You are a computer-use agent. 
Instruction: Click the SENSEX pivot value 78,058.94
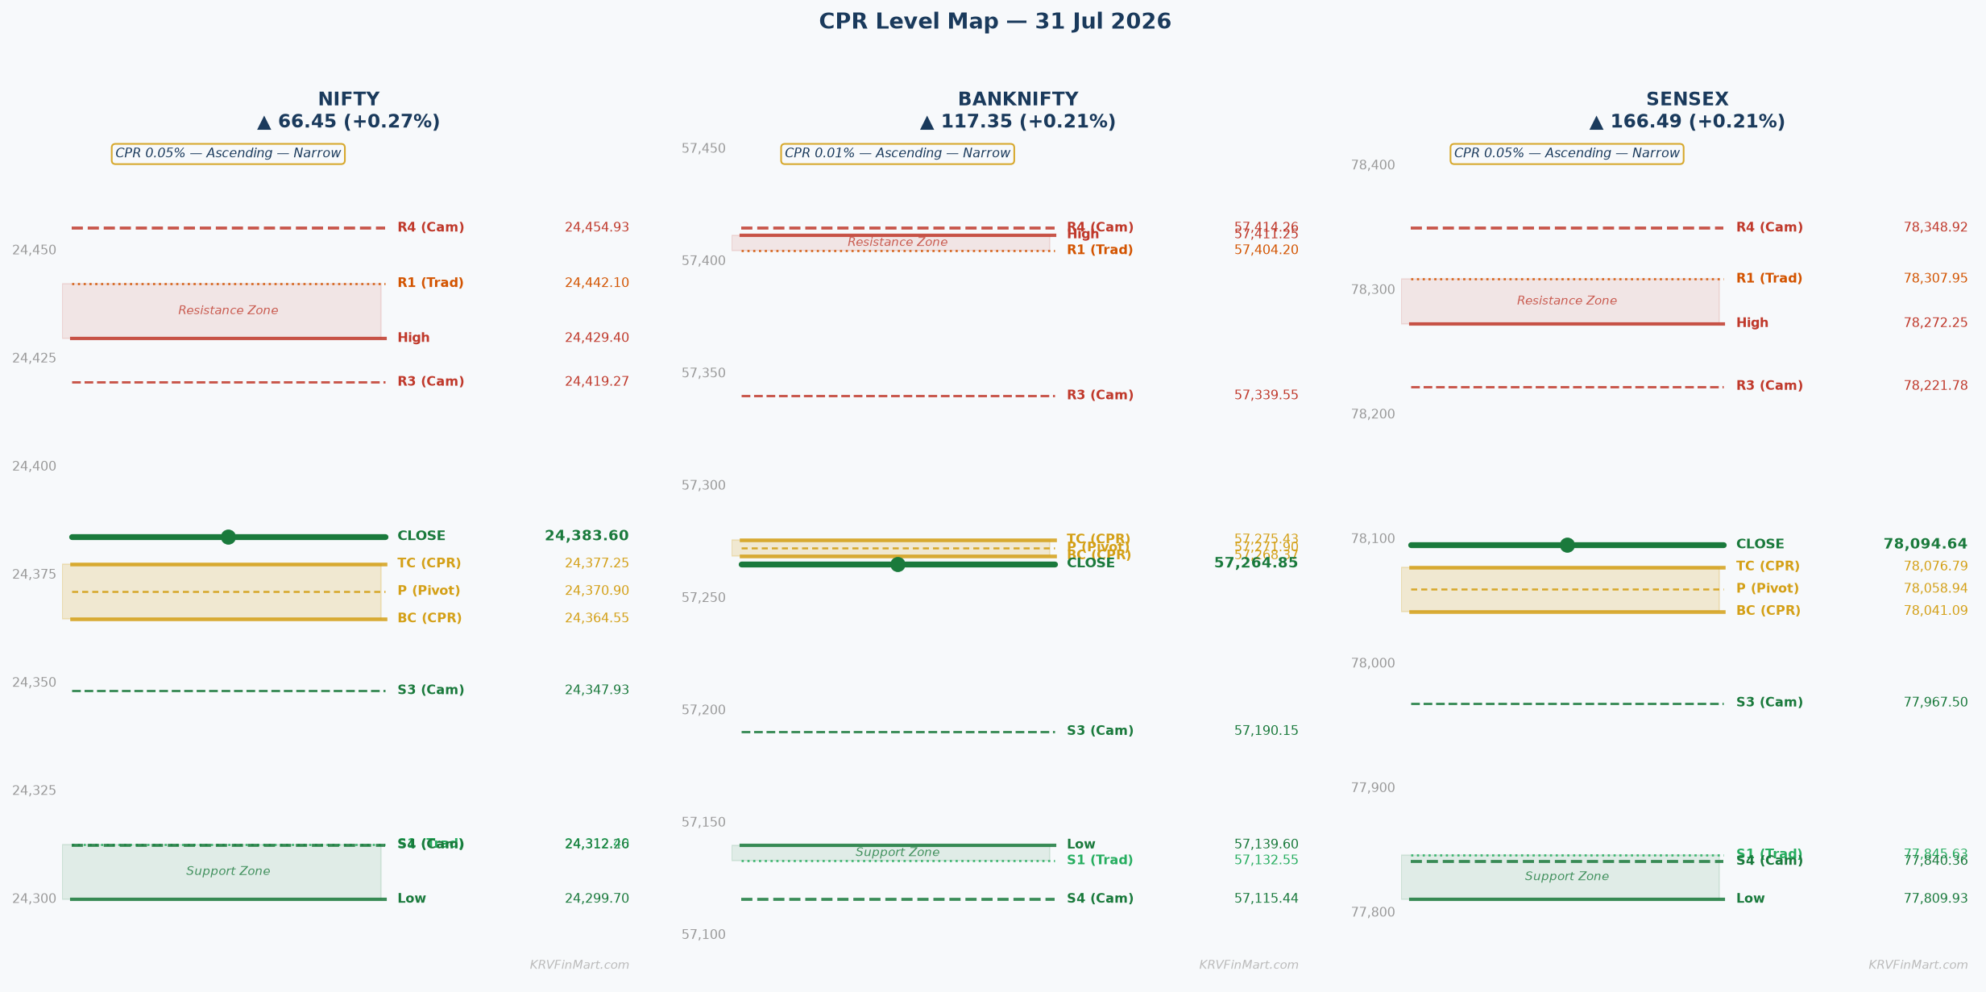tap(1935, 588)
